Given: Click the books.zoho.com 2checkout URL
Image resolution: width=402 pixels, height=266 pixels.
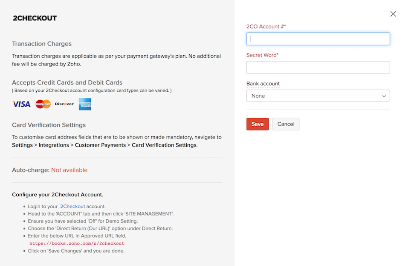Looking at the screenshot, I should 77,243.
